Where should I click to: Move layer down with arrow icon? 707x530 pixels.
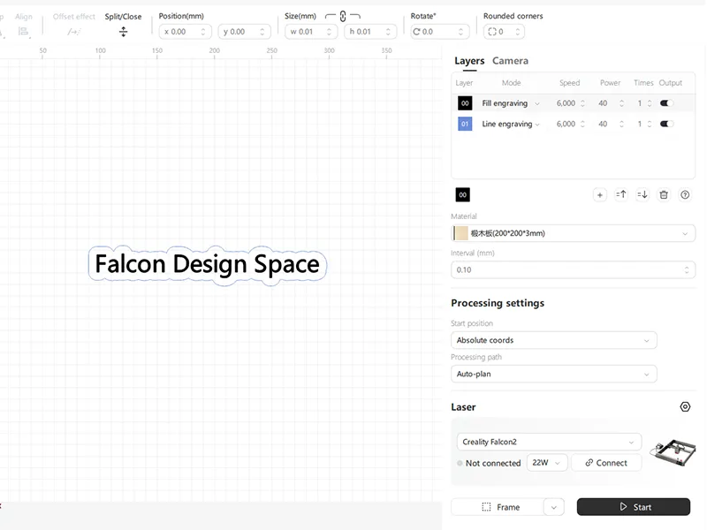pos(642,194)
